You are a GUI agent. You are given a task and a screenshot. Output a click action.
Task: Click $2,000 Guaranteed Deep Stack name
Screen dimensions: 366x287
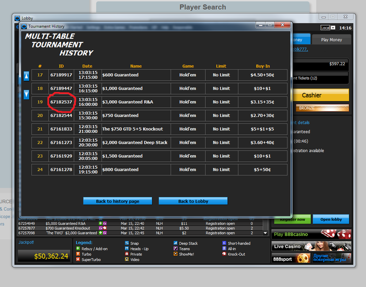[135, 142]
